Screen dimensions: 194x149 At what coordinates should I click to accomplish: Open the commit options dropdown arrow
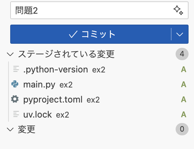click(180, 34)
